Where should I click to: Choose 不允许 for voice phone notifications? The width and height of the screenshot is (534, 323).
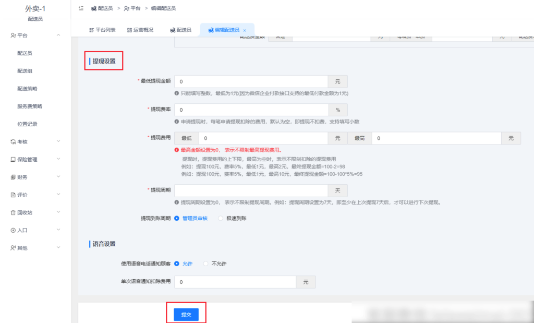click(x=206, y=264)
